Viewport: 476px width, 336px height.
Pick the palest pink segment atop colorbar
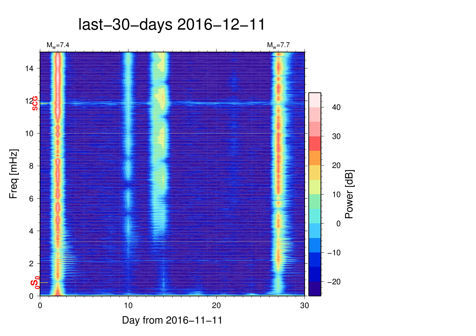[315, 100]
